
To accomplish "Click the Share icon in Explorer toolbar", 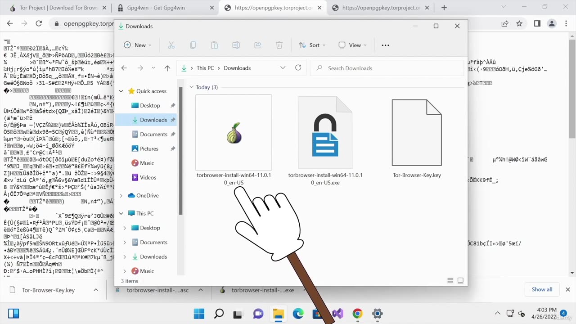I will click(x=258, y=45).
